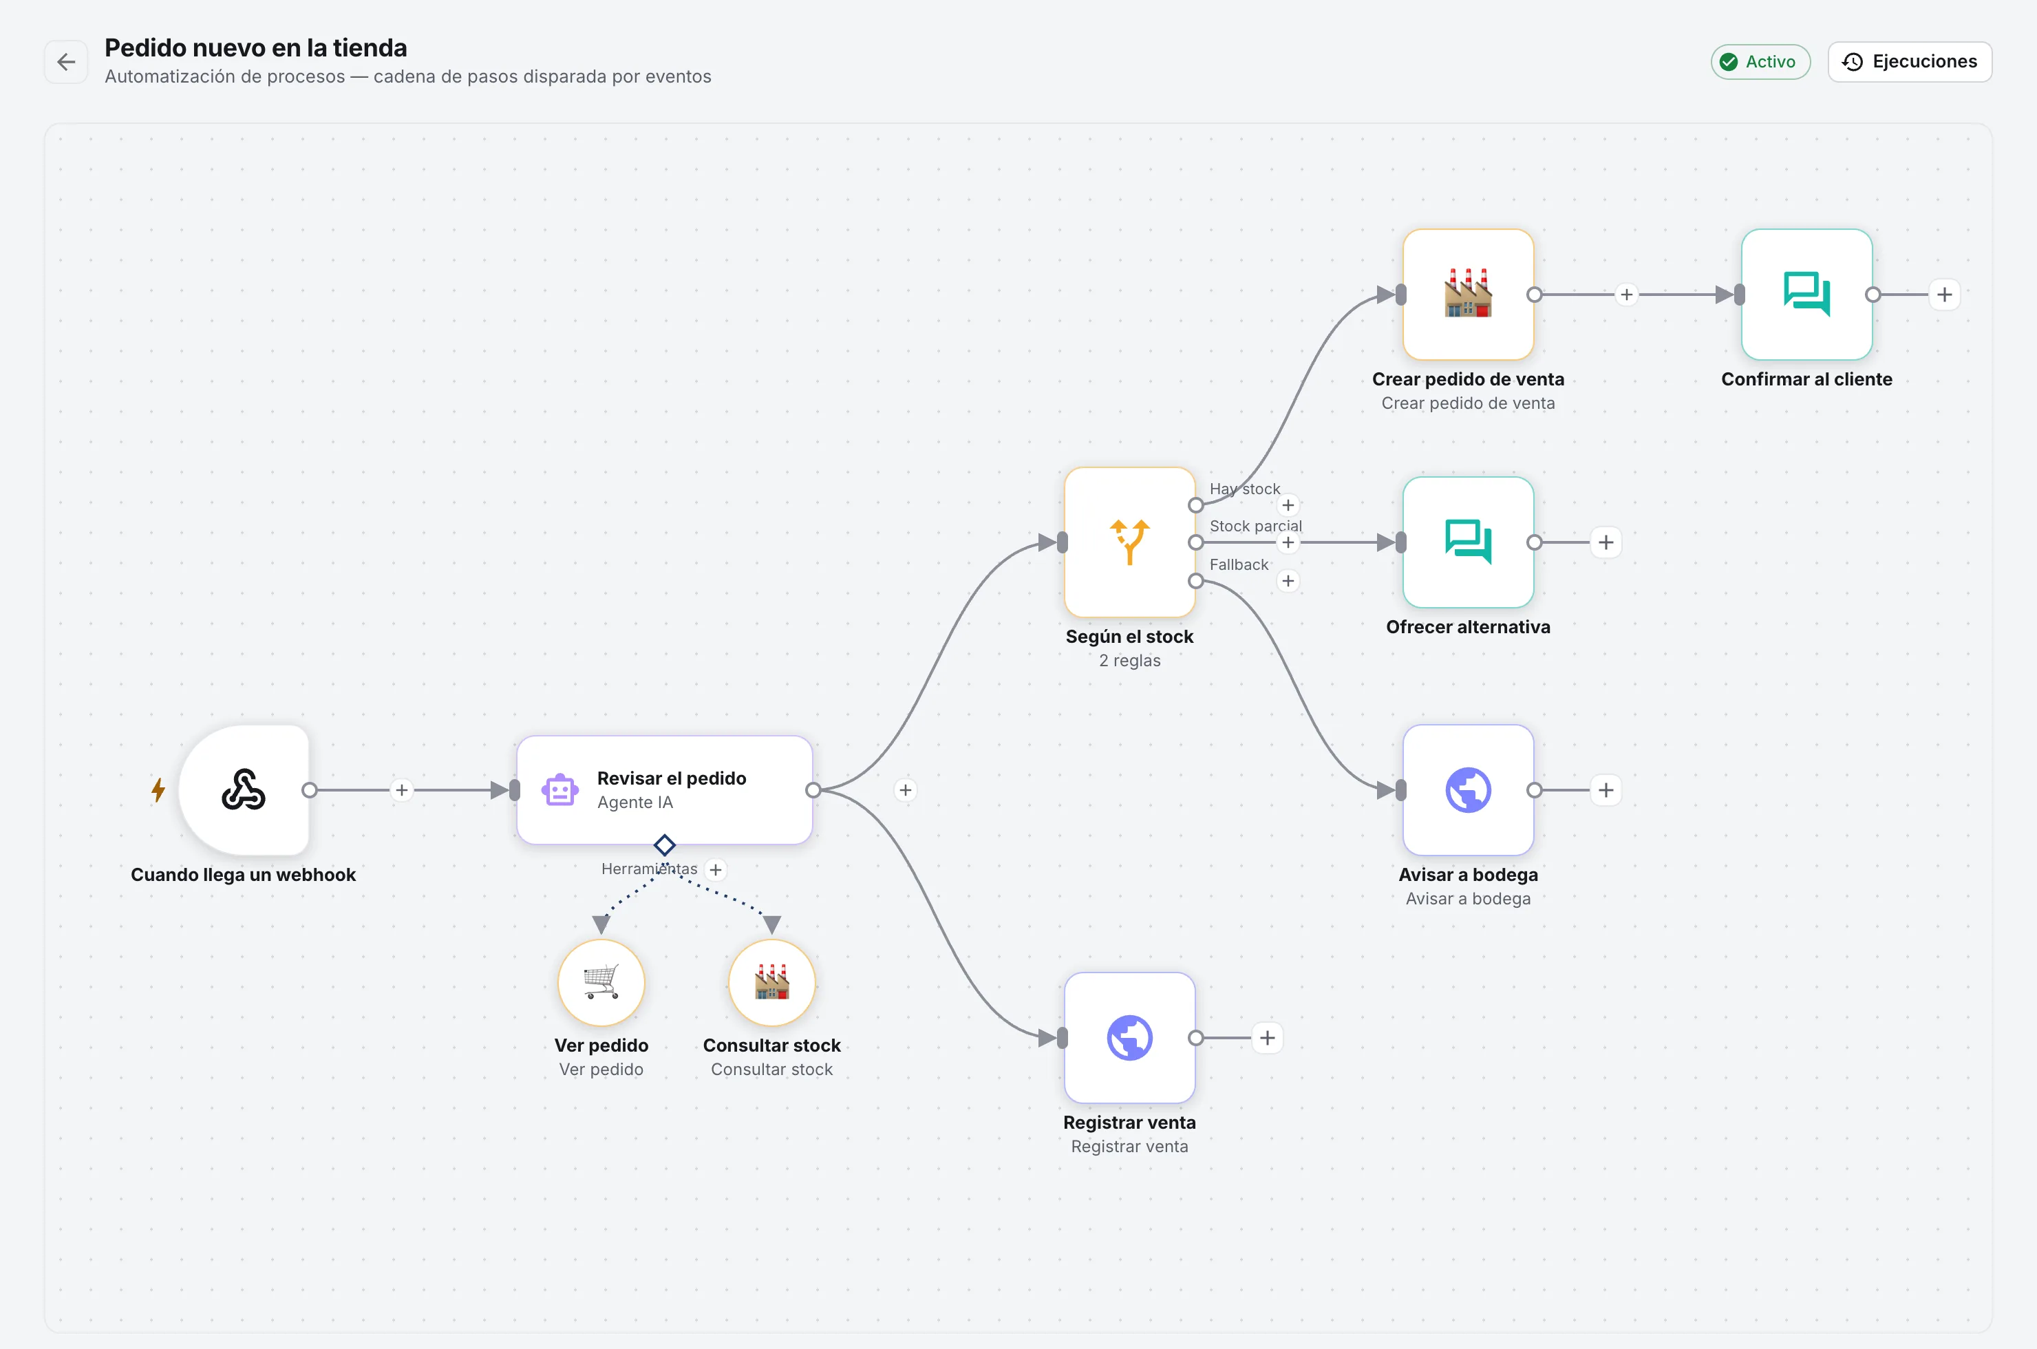Open the Revisar el pedido agent node
This screenshot has height=1349, width=2037.
pos(664,790)
